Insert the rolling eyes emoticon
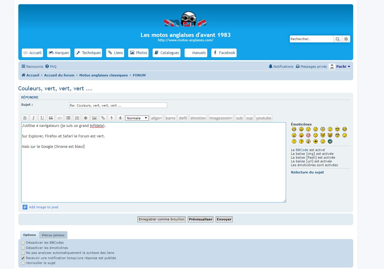 click(x=337, y=135)
